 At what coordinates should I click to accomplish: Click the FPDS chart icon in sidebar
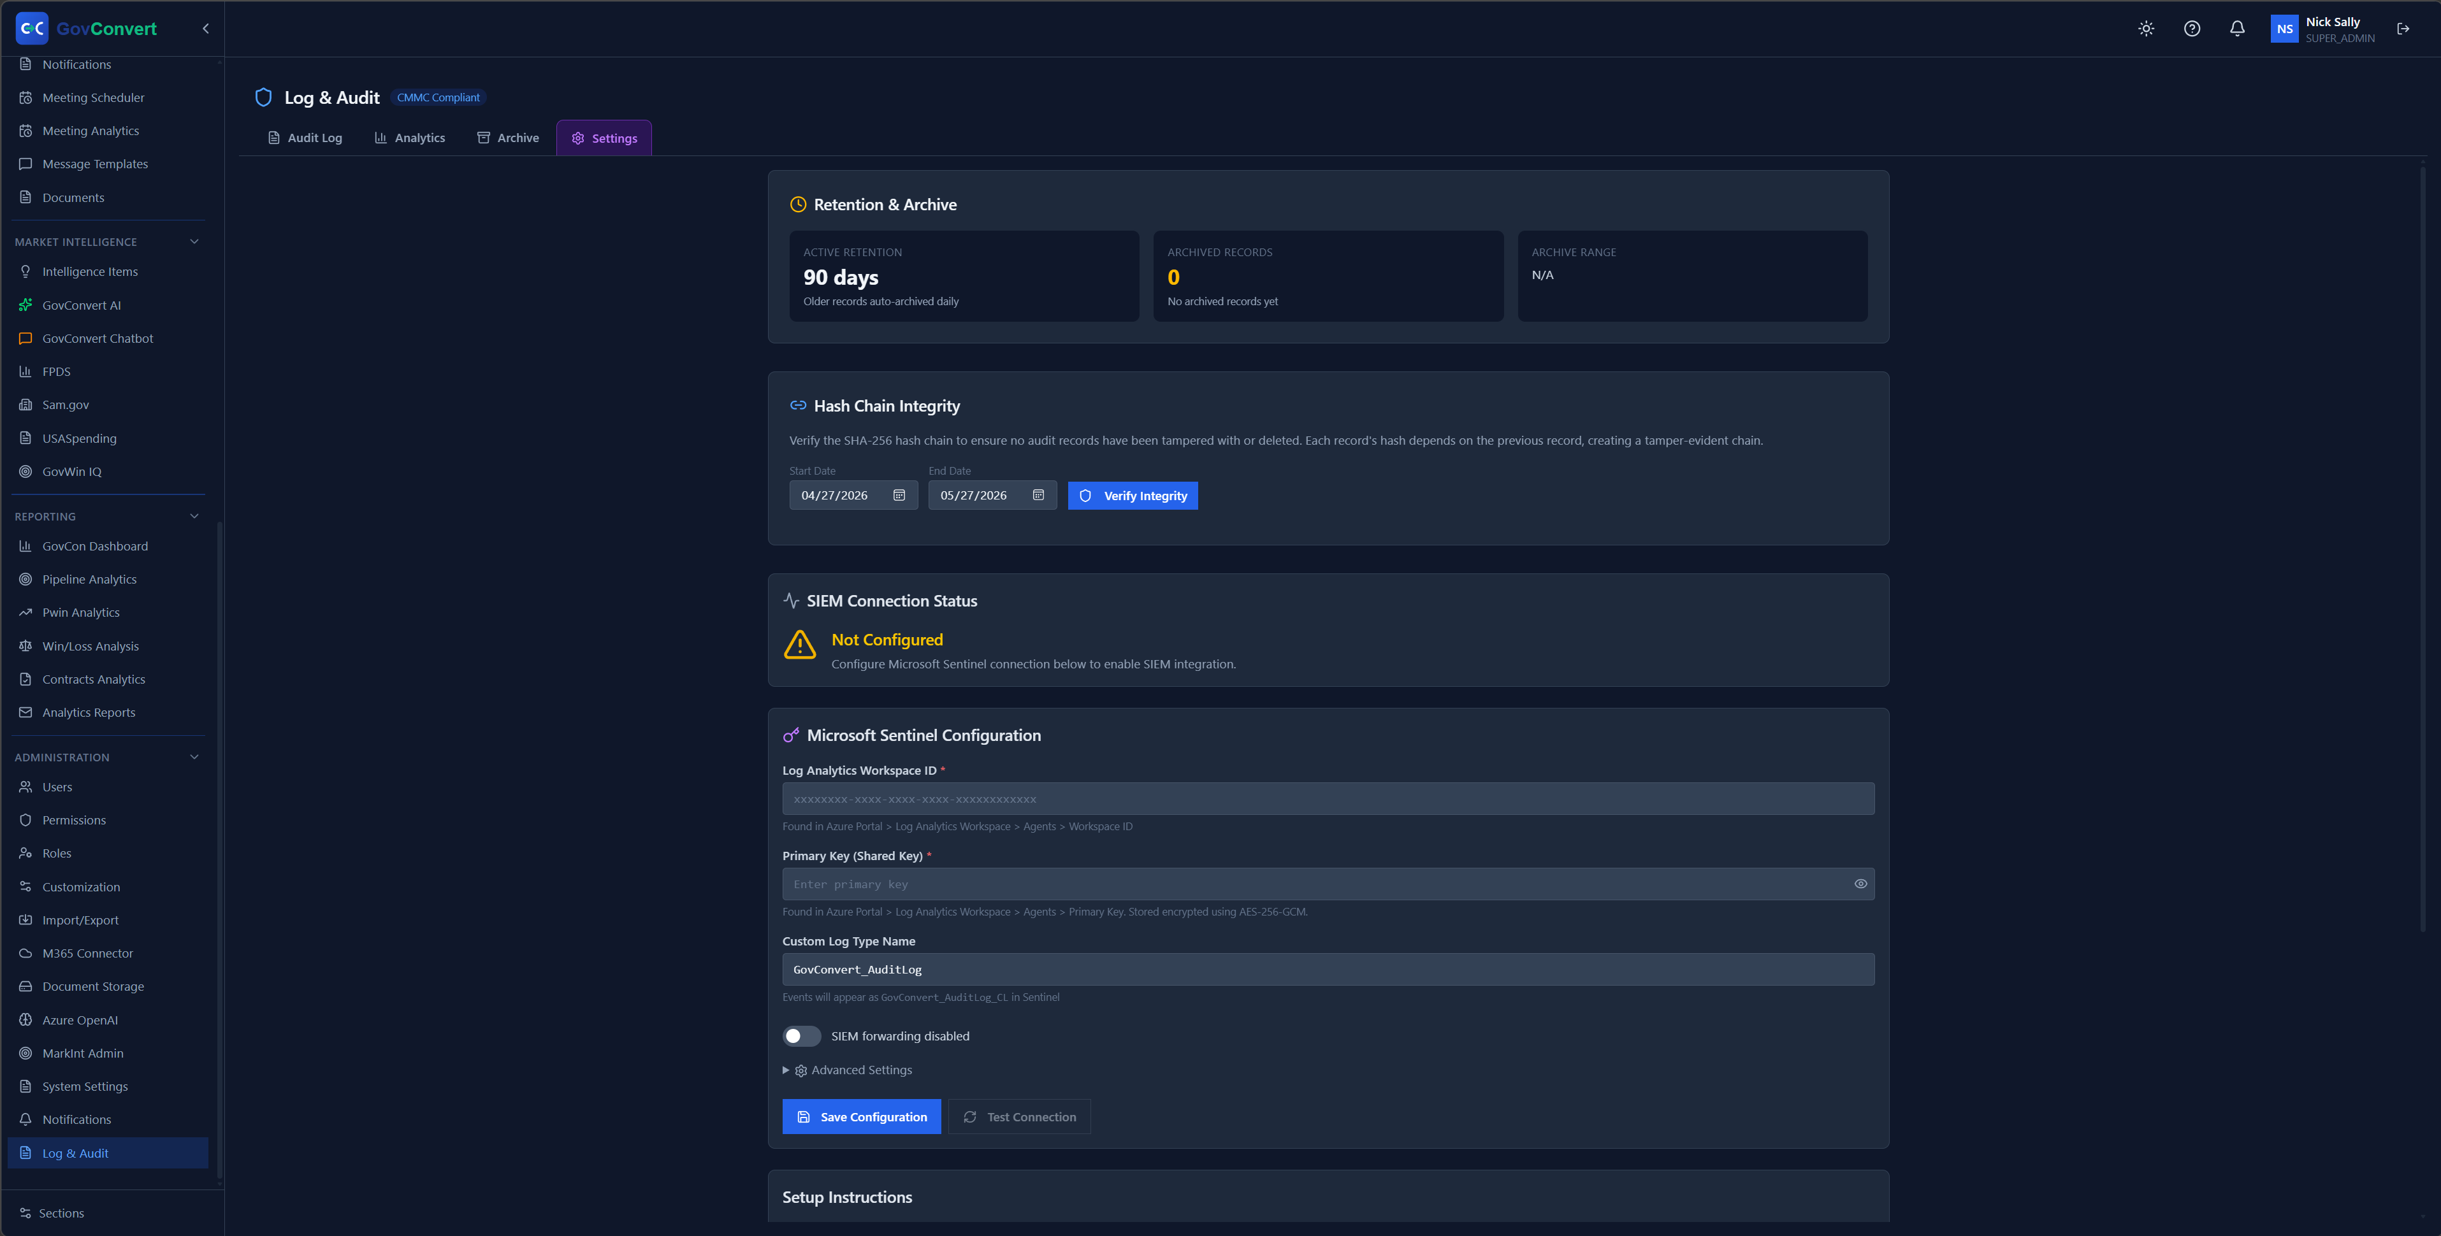25,371
